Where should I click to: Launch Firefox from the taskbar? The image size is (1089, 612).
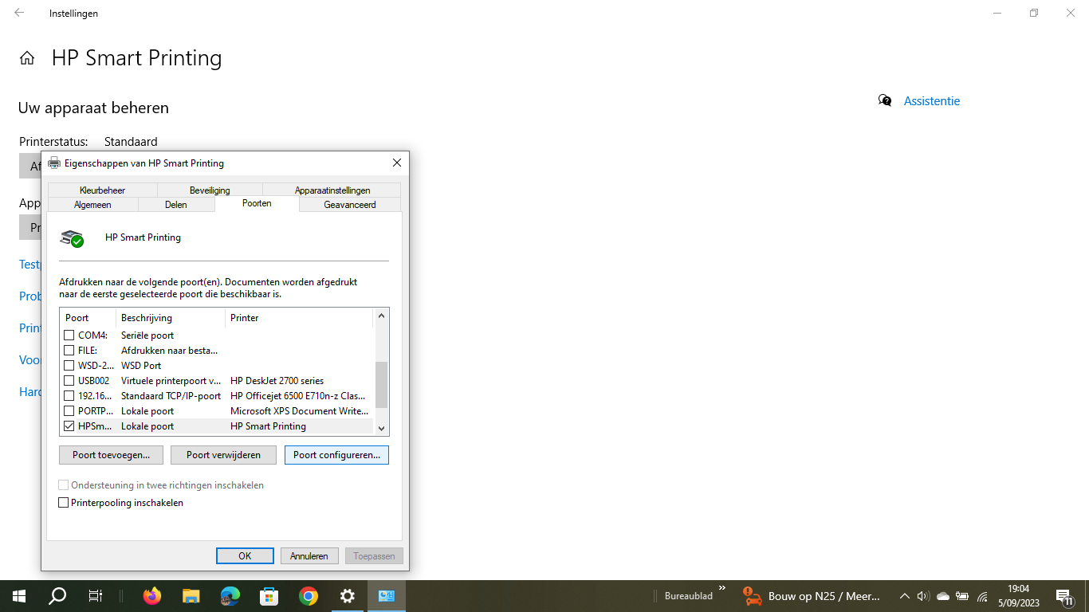(x=151, y=595)
